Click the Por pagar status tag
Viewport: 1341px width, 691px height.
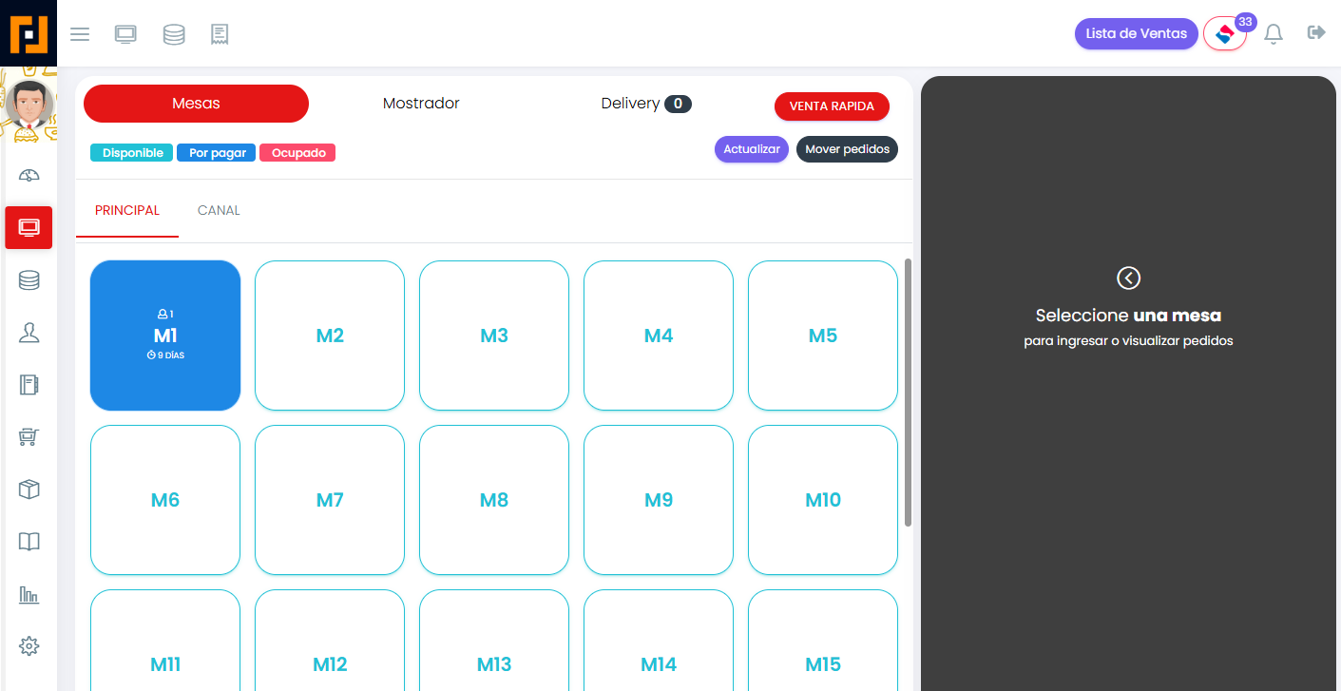click(217, 153)
